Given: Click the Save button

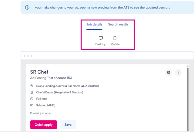Looking at the screenshot, I should 68,125.
